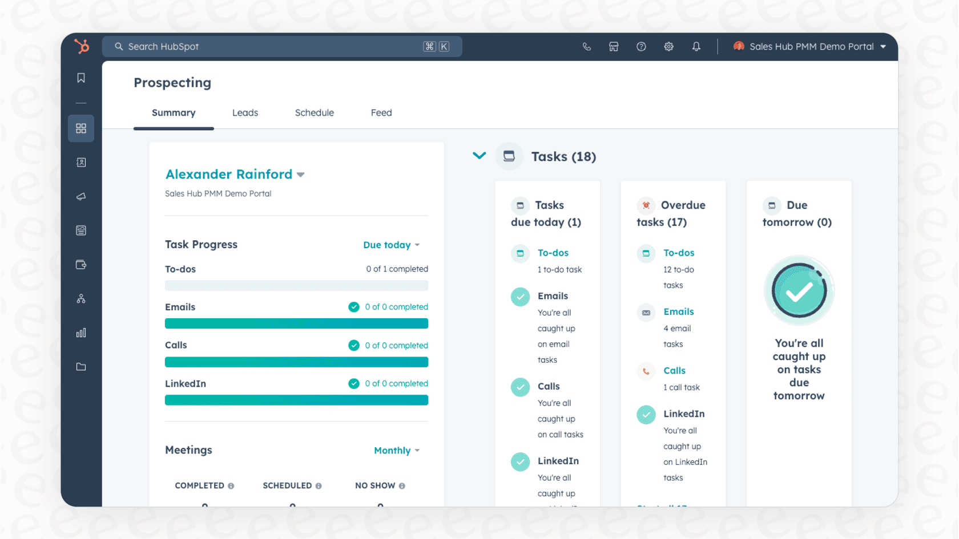Open the Marketplace icon

click(x=614, y=46)
